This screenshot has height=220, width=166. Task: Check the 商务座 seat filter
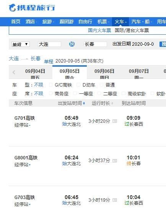(x=50, y=93)
